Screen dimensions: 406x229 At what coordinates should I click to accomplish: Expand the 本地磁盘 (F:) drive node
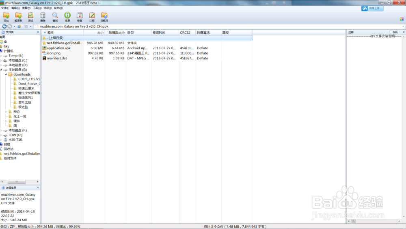[x=1, y=131]
